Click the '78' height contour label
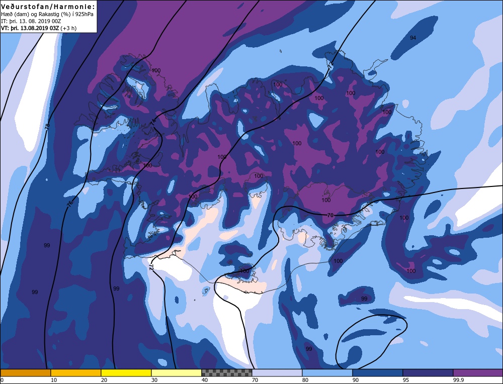The height and width of the screenshot is (384, 503). click(47, 126)
